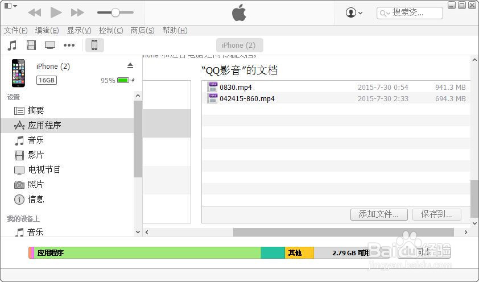
Task: Click the 应用程序 green storage segment
Action: [147, 252]
